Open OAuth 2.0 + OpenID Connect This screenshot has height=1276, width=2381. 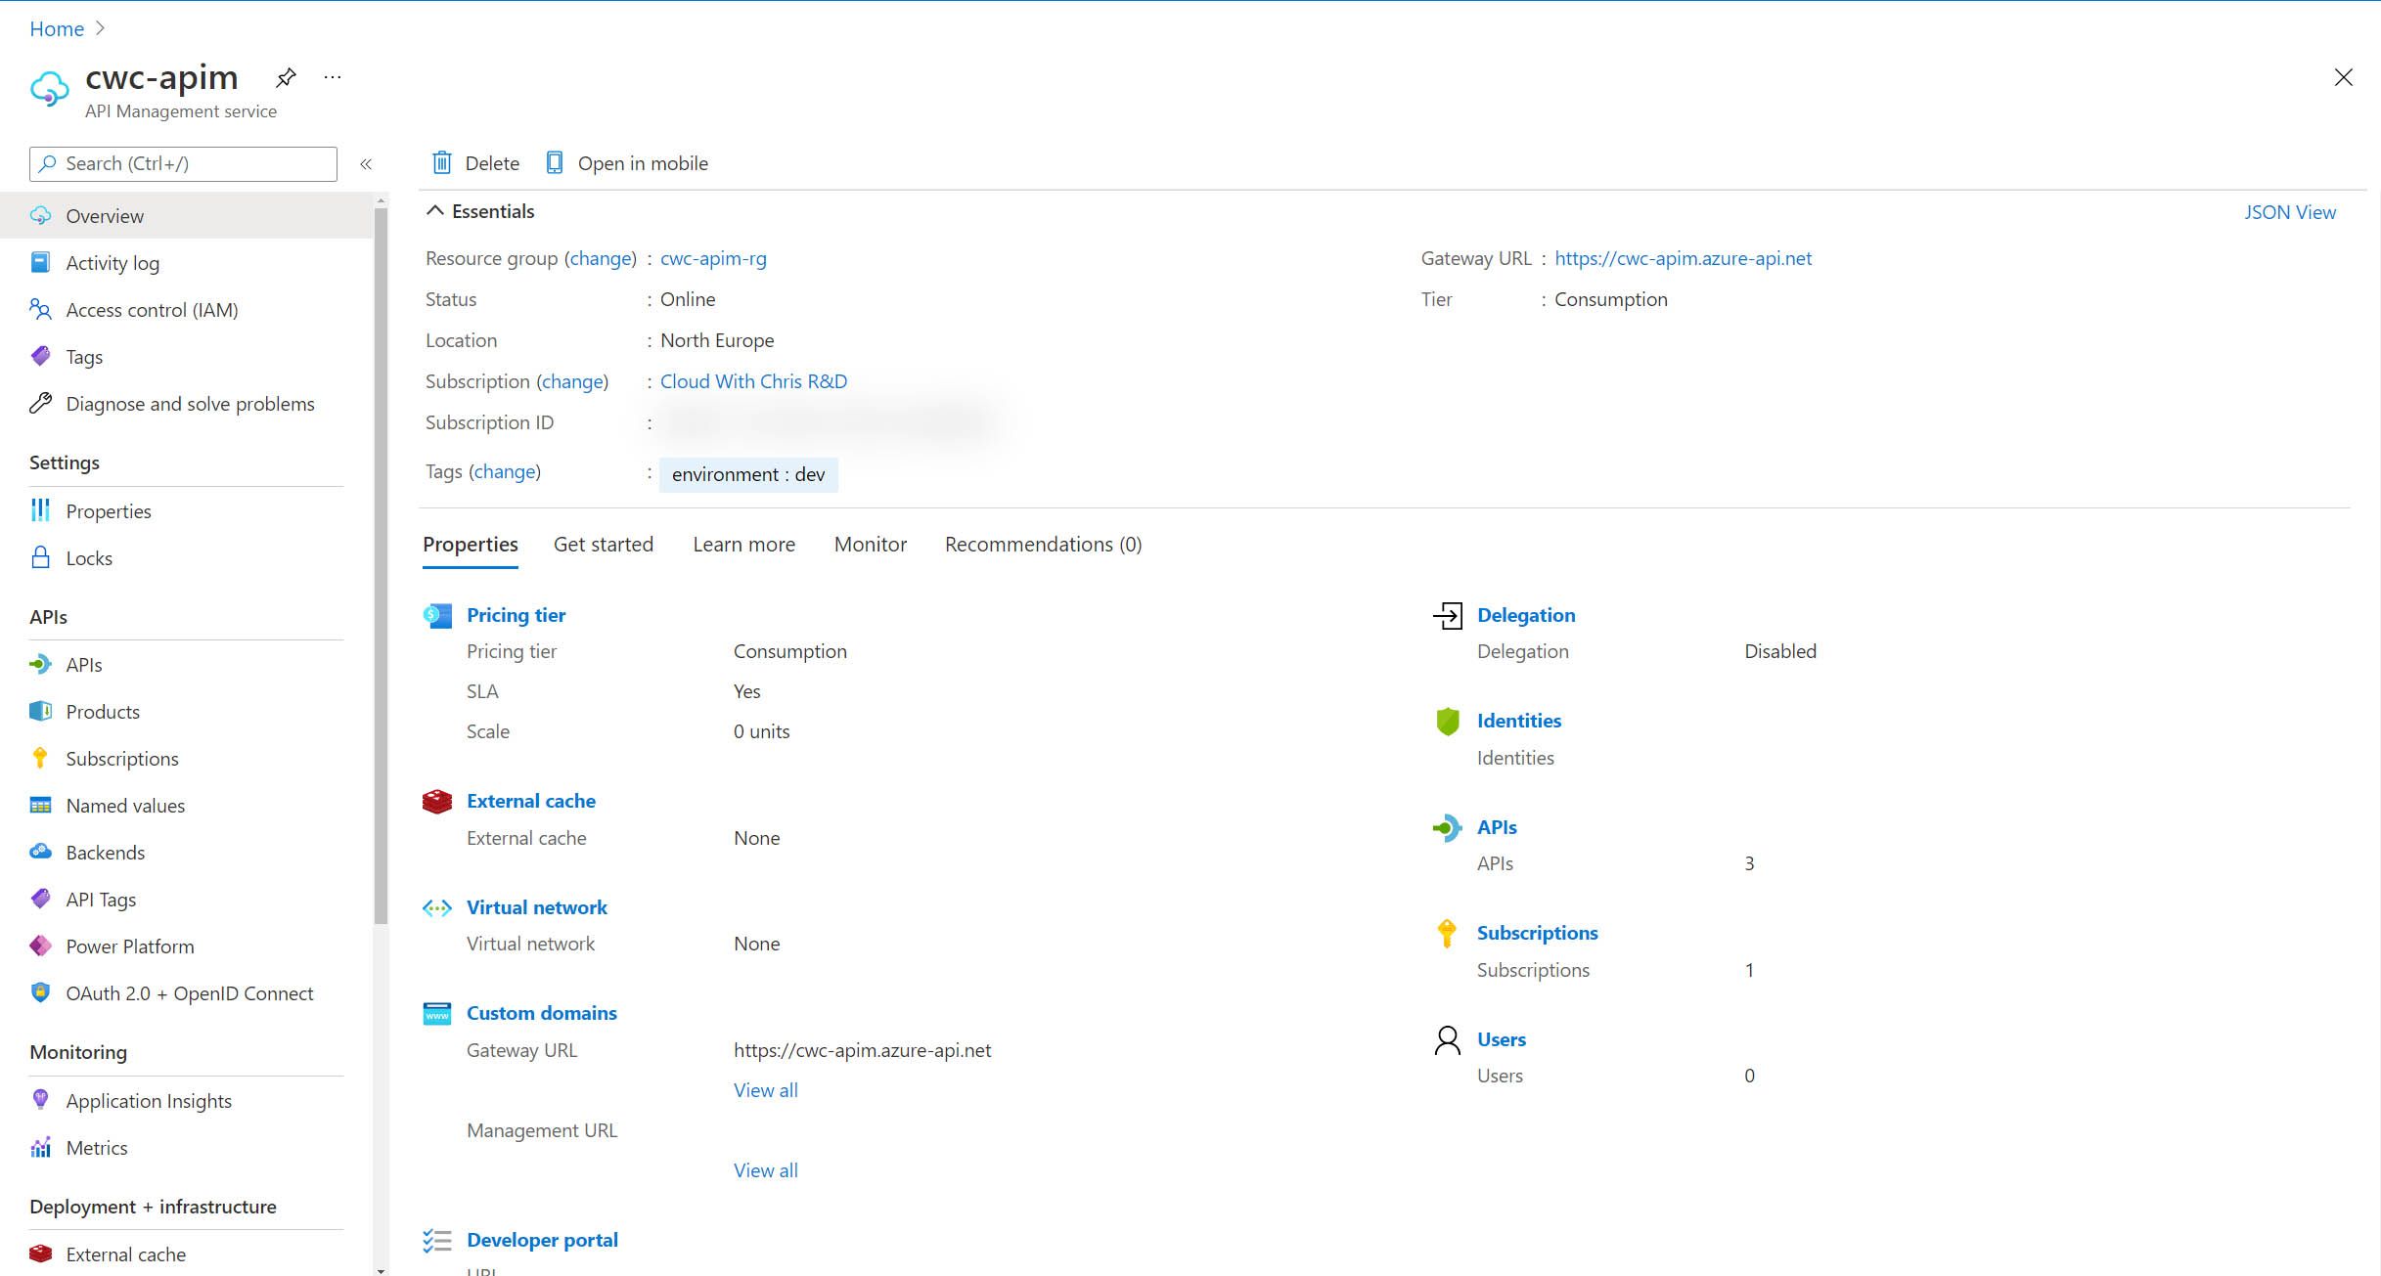click(190, 992)
